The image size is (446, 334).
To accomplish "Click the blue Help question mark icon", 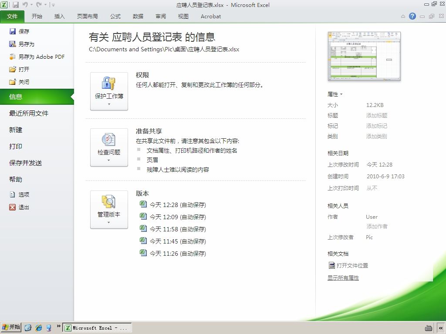I will click(x=412, y=16).
